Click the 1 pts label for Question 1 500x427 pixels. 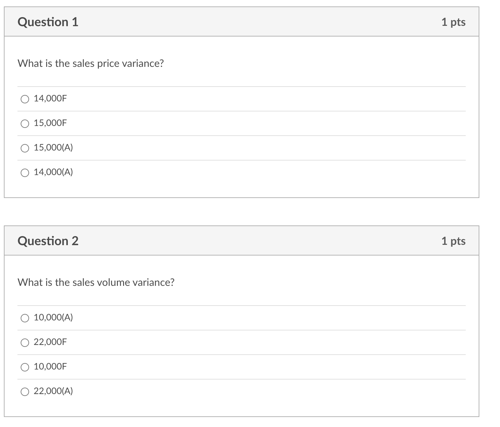[x=453, y=22]
